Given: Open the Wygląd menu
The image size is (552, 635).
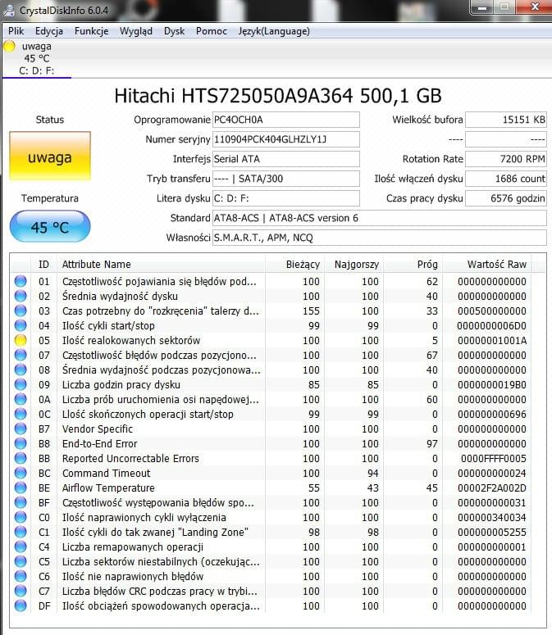Looking at the screenshot, I should coord(136,31).
